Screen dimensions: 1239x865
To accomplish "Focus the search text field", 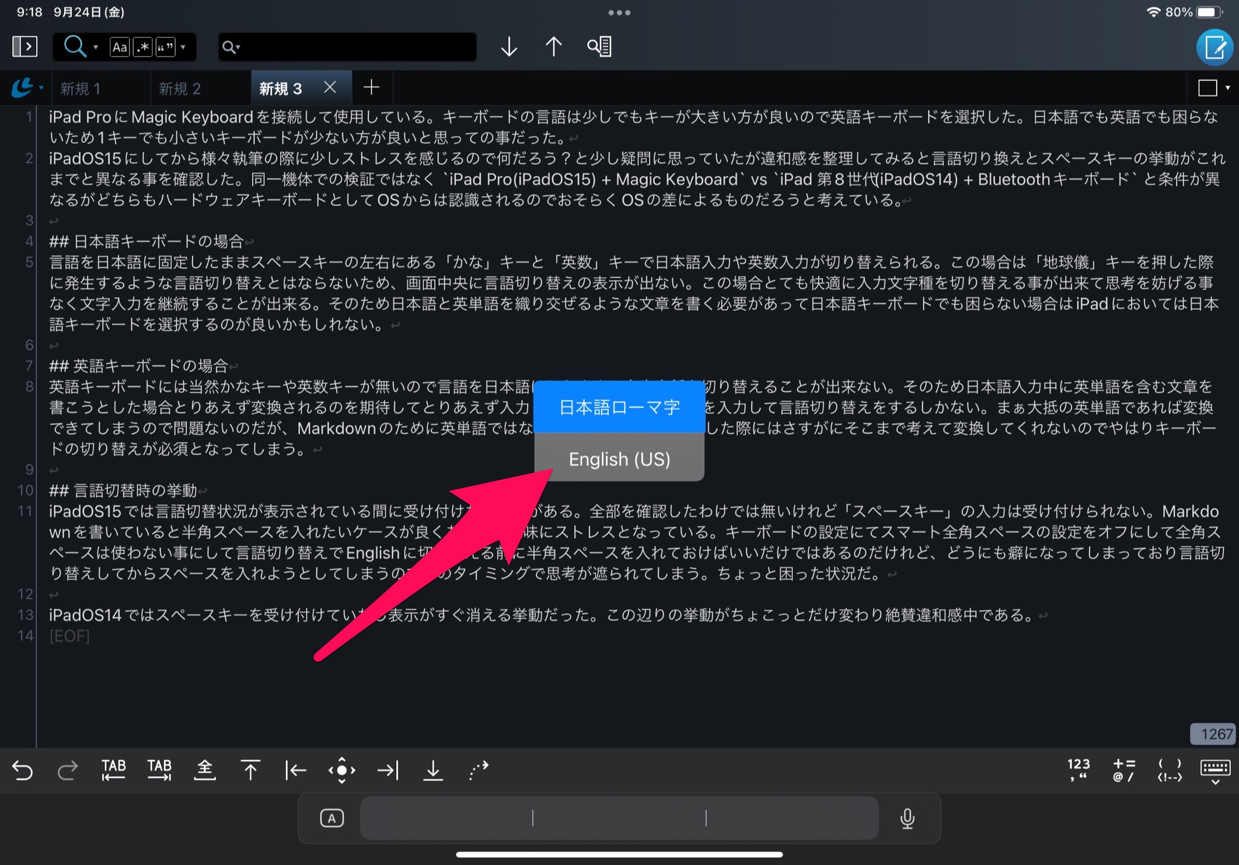I will [x=347, y=47].
